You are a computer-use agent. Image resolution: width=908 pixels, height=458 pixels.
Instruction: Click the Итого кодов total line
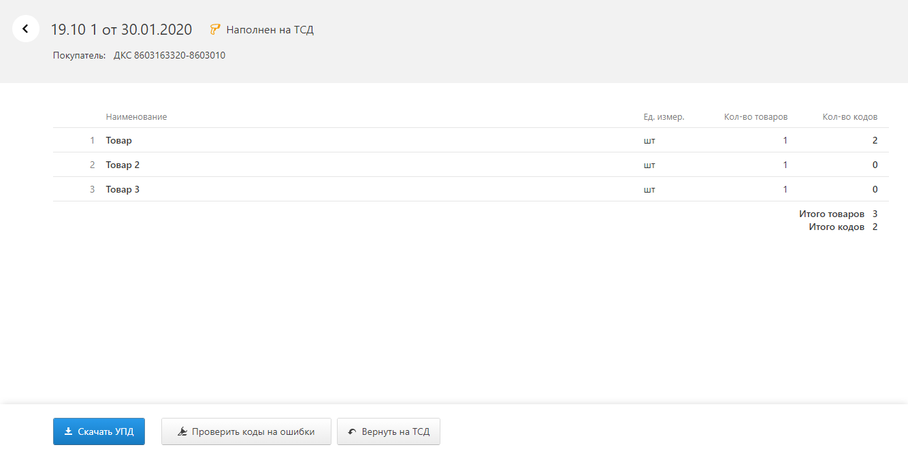(843, 227)
